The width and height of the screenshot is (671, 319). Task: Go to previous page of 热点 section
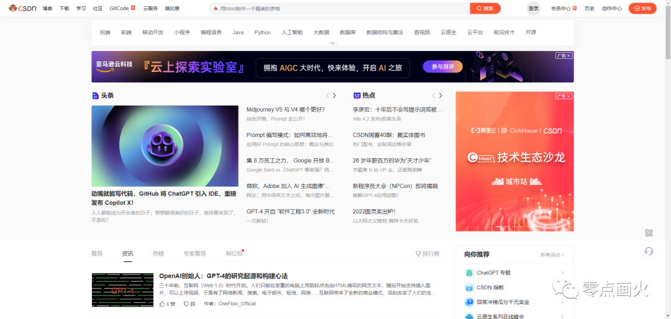click(434, 96)
